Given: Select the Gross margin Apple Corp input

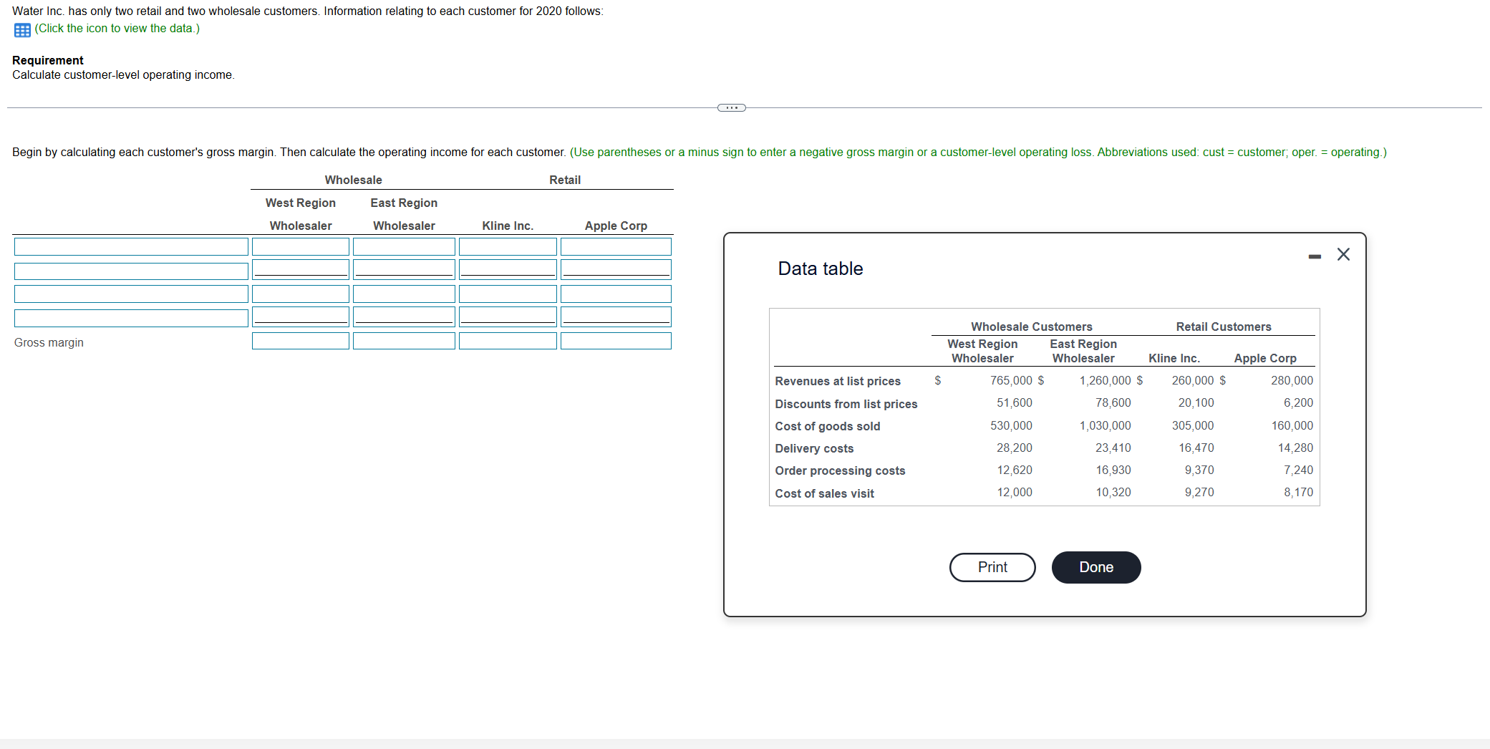Looking at the screenshot, I should click(615, 341).
